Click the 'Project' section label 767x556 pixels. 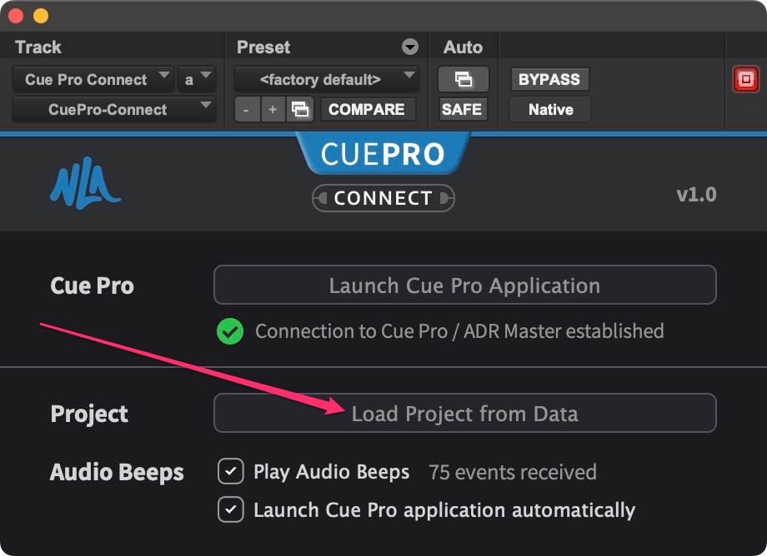point(89,414)
